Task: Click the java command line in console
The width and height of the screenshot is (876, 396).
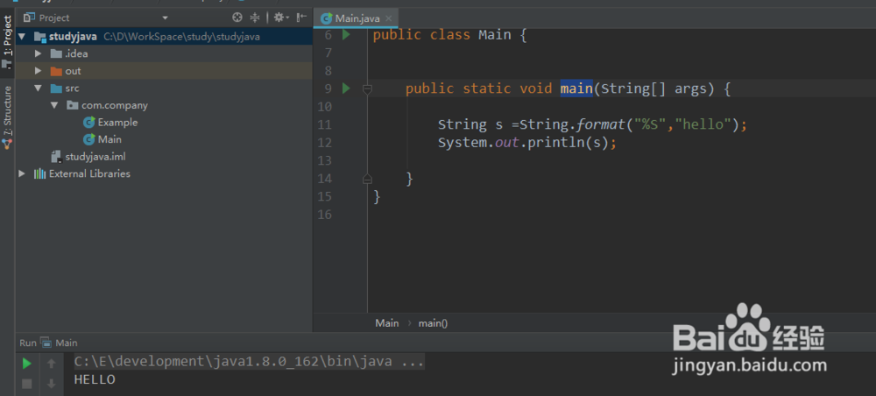Action: 249,362
